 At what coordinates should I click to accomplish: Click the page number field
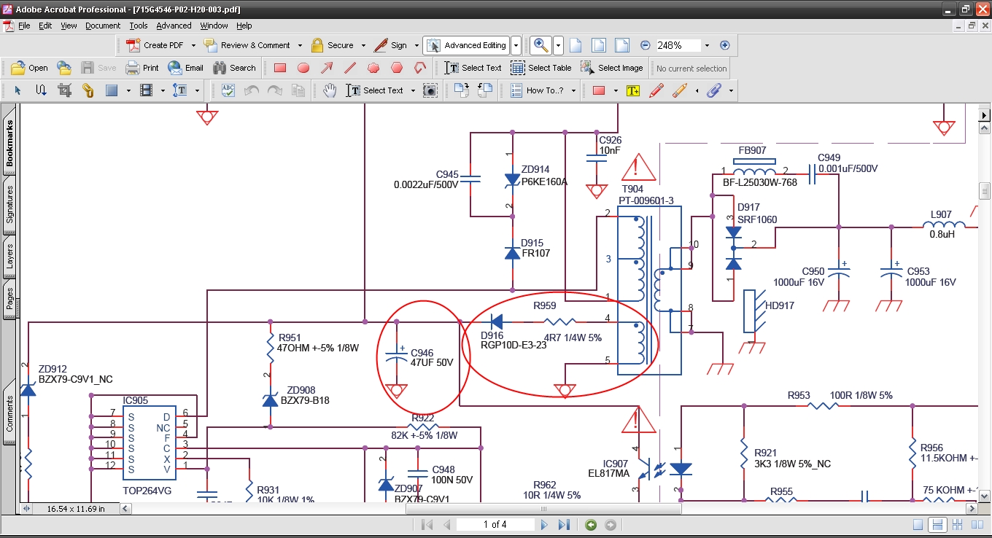pyautogui.click(x=494, y=525)
